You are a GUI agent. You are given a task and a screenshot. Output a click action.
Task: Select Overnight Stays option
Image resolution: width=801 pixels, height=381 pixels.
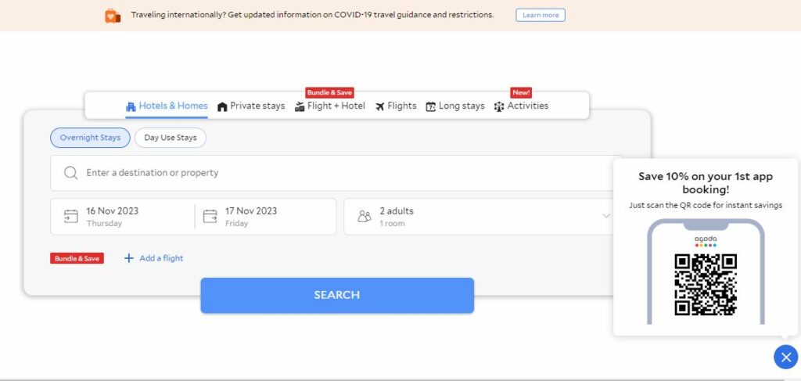coord(91,138)
